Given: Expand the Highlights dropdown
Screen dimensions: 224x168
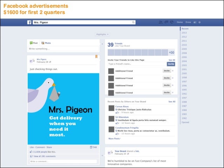Looking at the screenshot, I should pos(102,34).
